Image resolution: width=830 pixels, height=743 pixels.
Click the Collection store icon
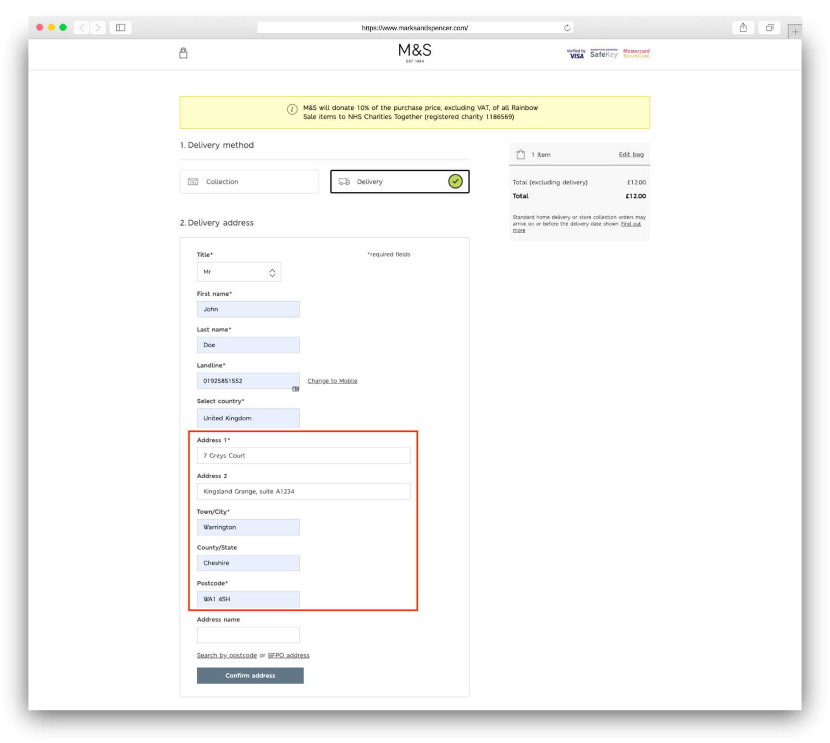[193, 182]
